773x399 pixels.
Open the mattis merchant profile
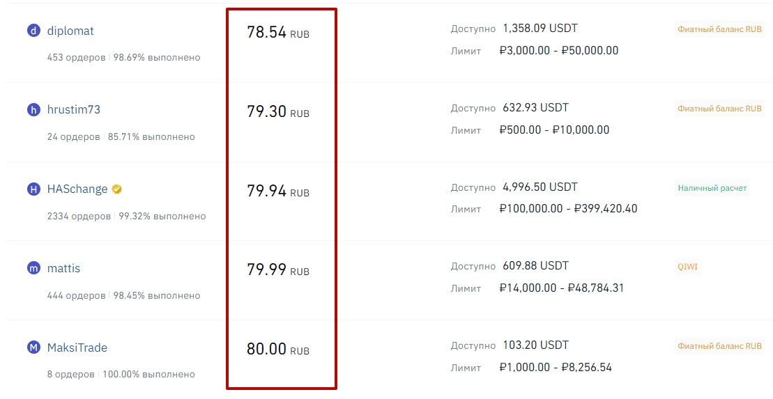(63, 268)
